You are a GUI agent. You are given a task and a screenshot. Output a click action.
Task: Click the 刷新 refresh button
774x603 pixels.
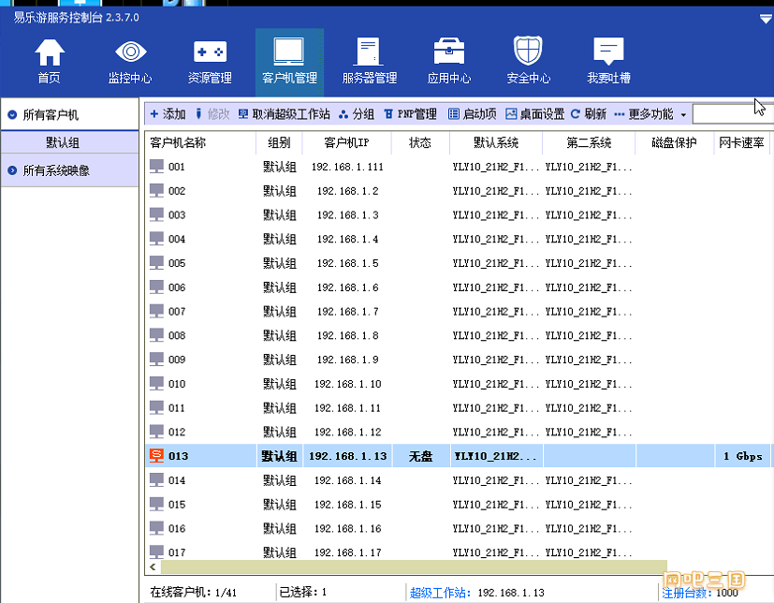point(589,114)
